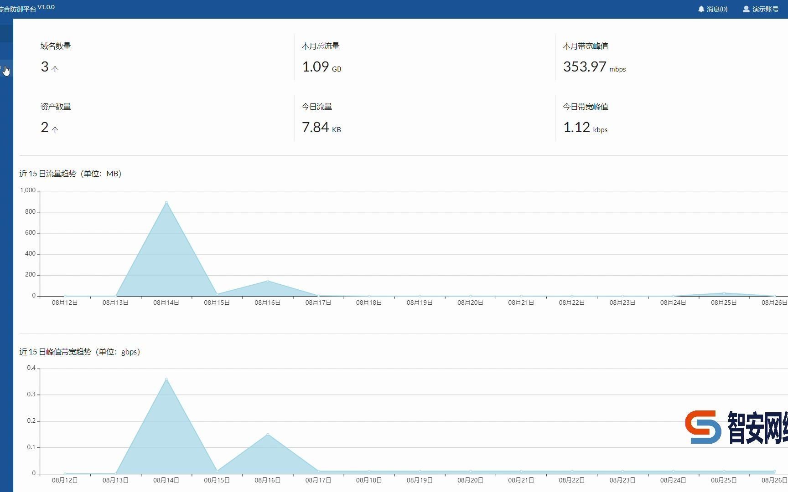Click today's traffic value 7.84
The width and height of the screenshot is (788, 492).
click(x=316, y=128)
